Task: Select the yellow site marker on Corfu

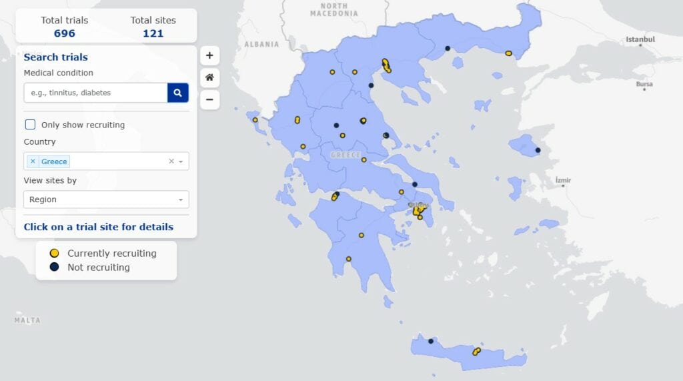Action: [x=255, y=120]
